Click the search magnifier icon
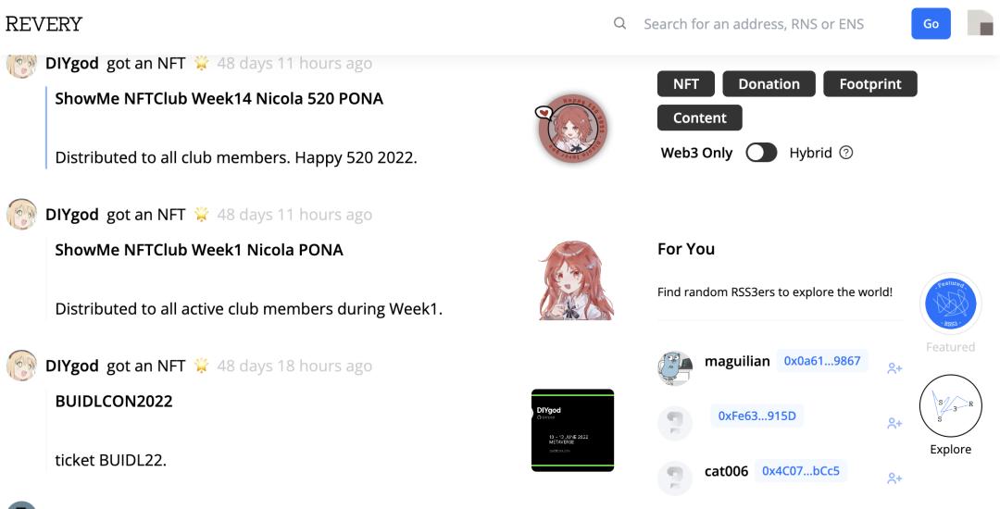This screenshot has height=509, width=1000. pos(620,24)
